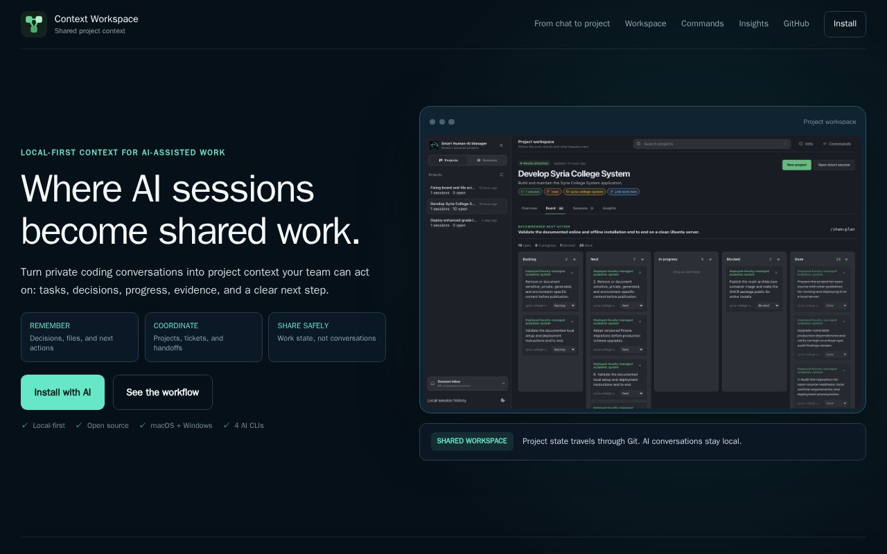Screen dimensions: 887x554
Task: Open Commands link in top navigation
Action: coord(702,24)
